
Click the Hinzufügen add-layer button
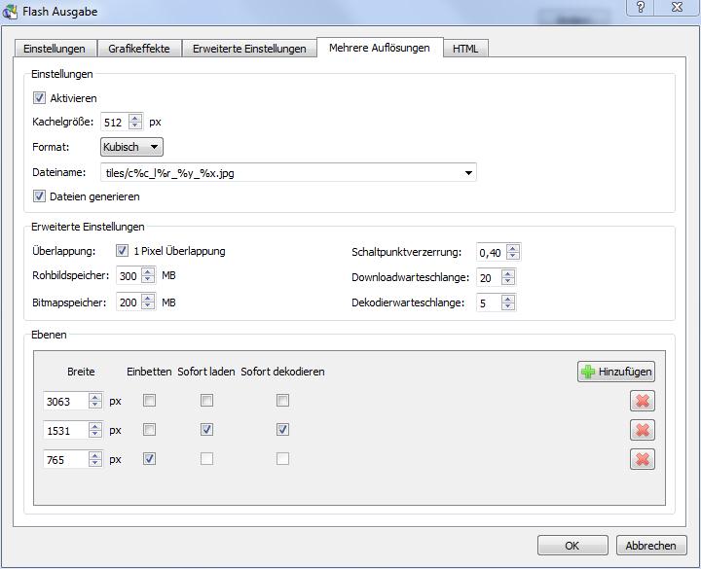(615, 372)
